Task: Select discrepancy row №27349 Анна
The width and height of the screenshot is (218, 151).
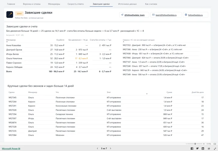Action: pos(161,75)
